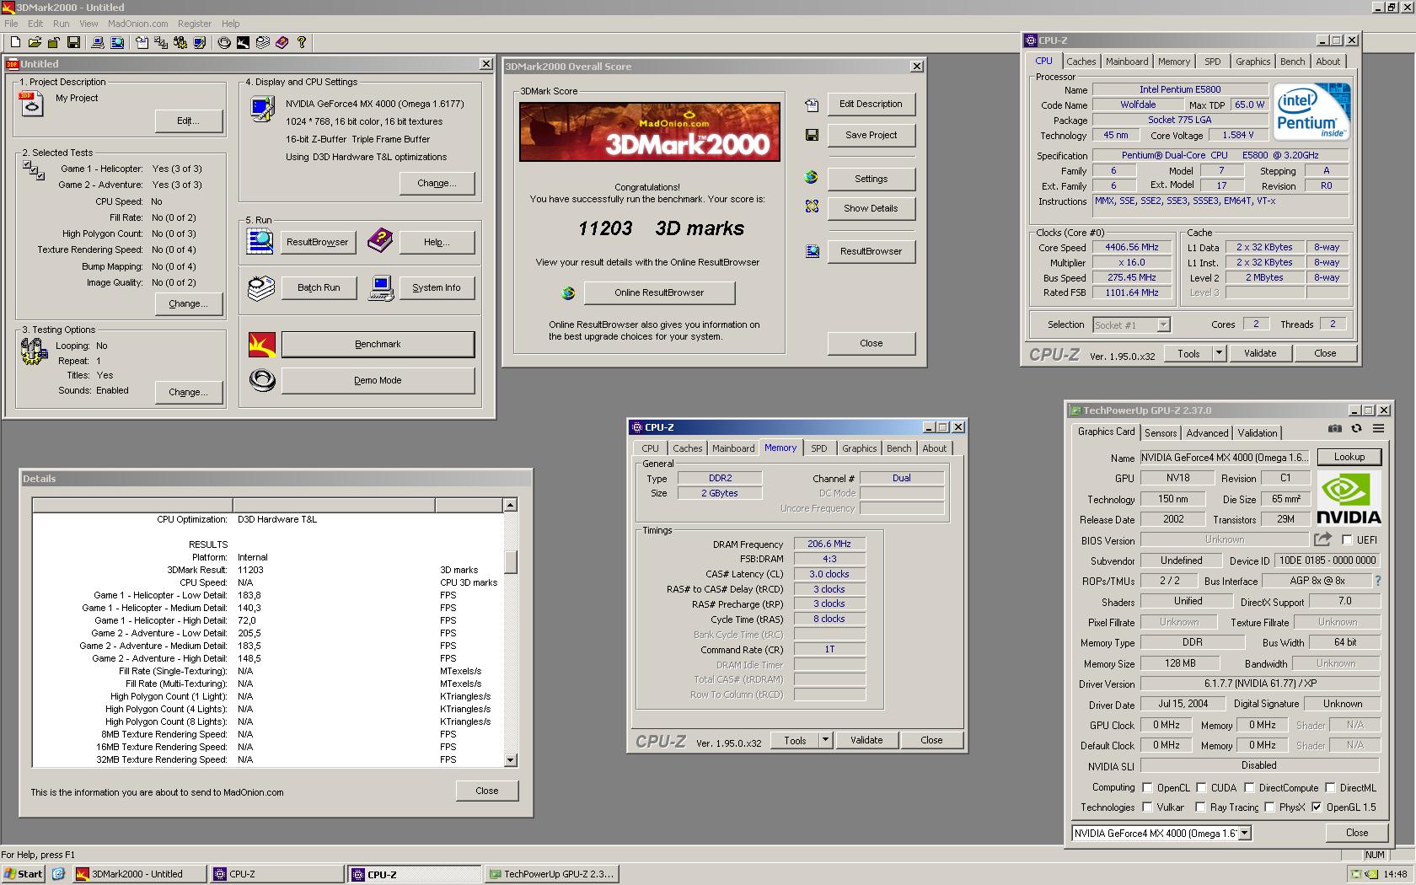Open Tools dropdown arrow in CPU-Z CPU window

coord(1219,354)
